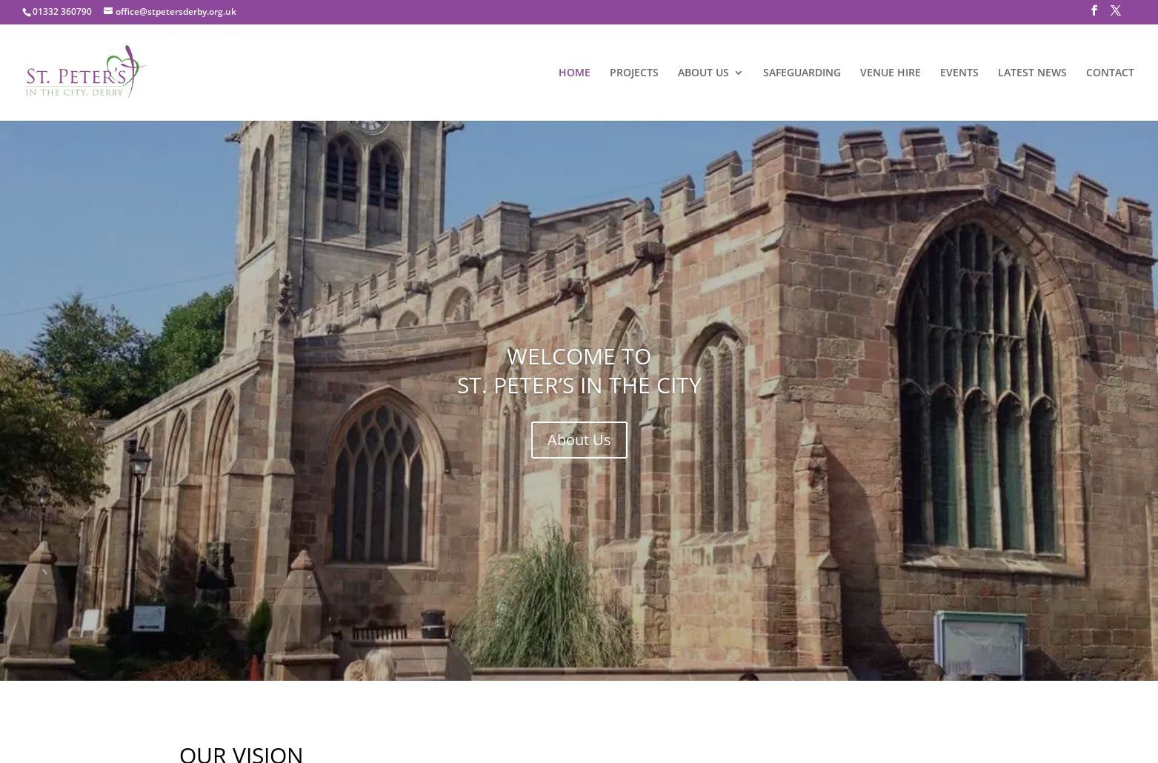Click the phone number 01332 360790
Viewport: 1158px width, 763px height.
tap(62, 11)
